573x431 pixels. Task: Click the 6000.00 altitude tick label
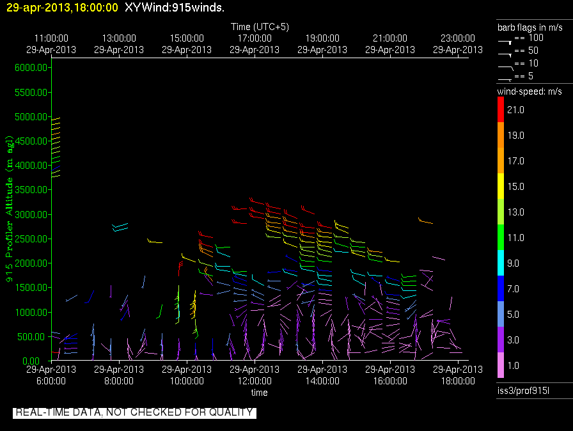[x=31, y=68]
